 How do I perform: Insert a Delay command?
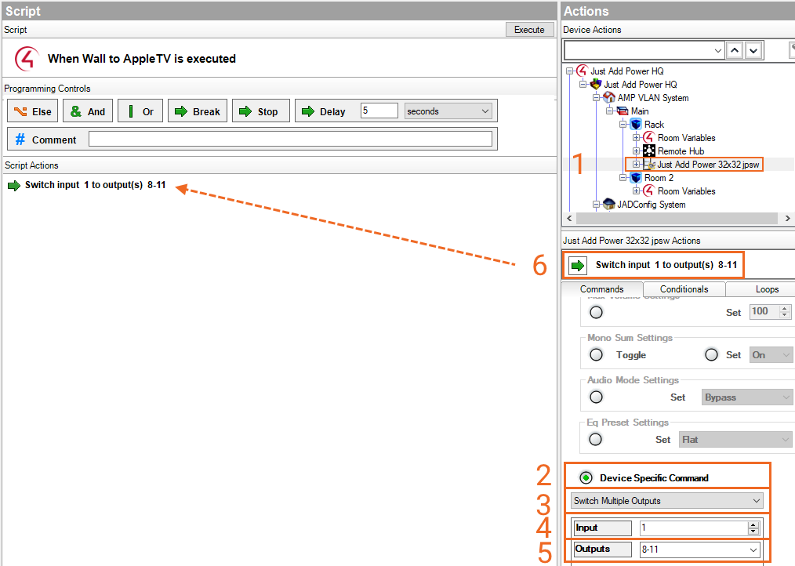(325, 111)
